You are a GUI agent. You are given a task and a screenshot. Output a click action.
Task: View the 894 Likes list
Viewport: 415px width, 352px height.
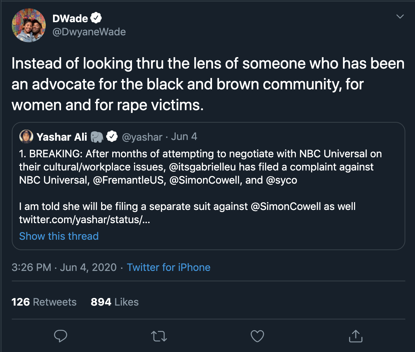point(115,302)
